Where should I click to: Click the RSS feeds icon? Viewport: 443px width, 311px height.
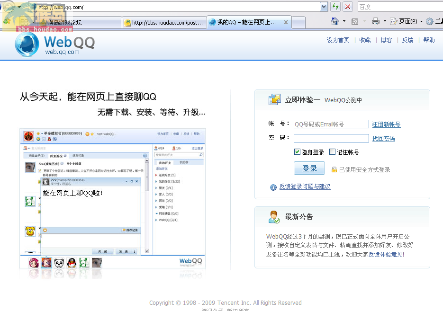[354, 21]
